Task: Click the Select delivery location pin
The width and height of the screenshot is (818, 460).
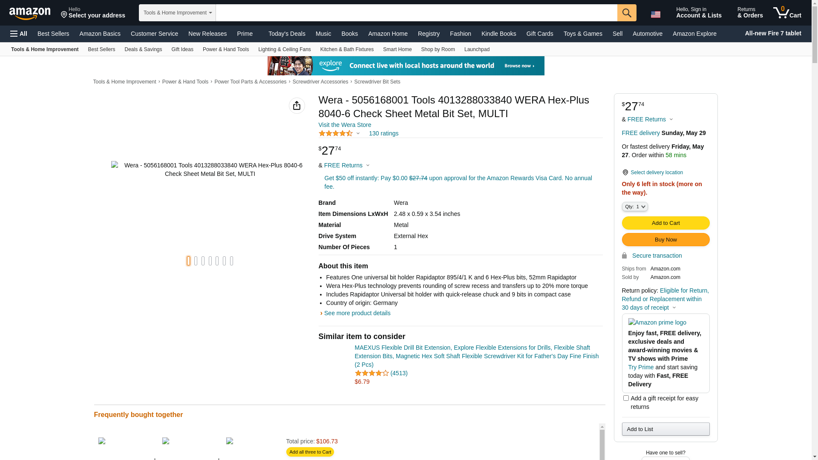Action: pyautogui.click(x=625, y=172)
